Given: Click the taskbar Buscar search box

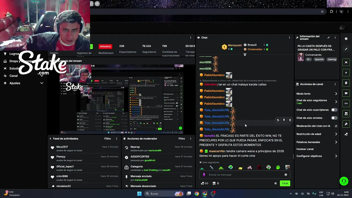Looking at the screenshot, I should (164, 194).
